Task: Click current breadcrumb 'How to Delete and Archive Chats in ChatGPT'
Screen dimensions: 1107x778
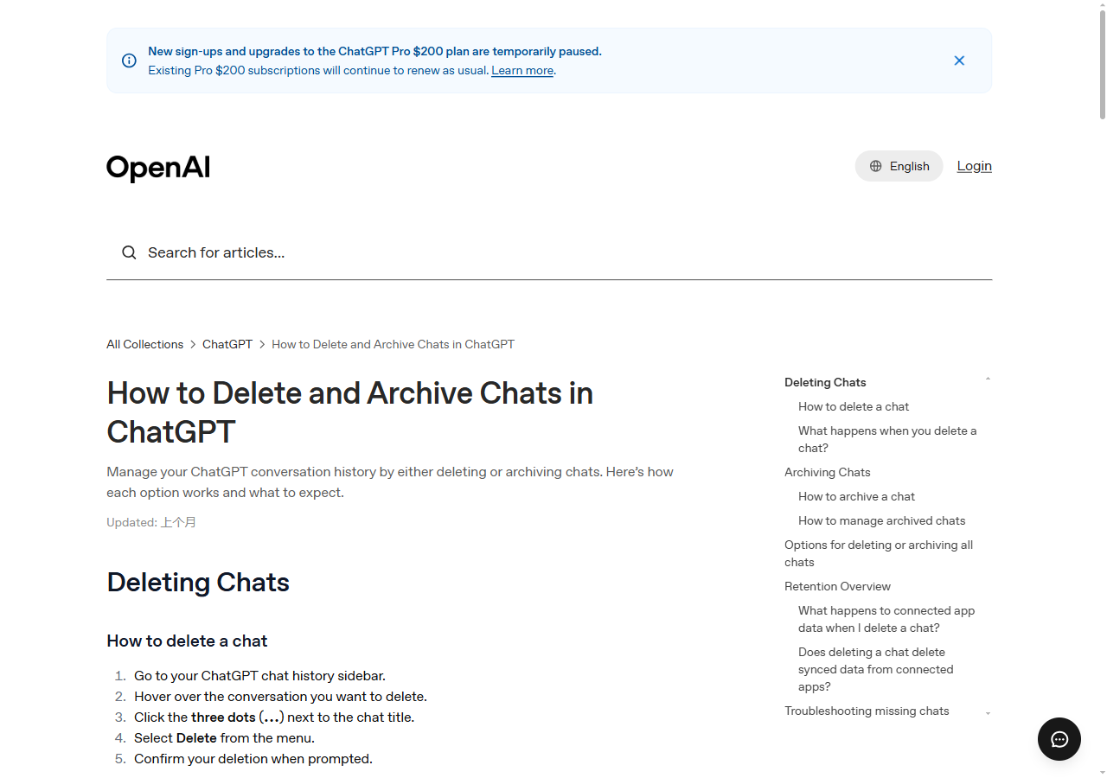Action: [x=393, y=344]
